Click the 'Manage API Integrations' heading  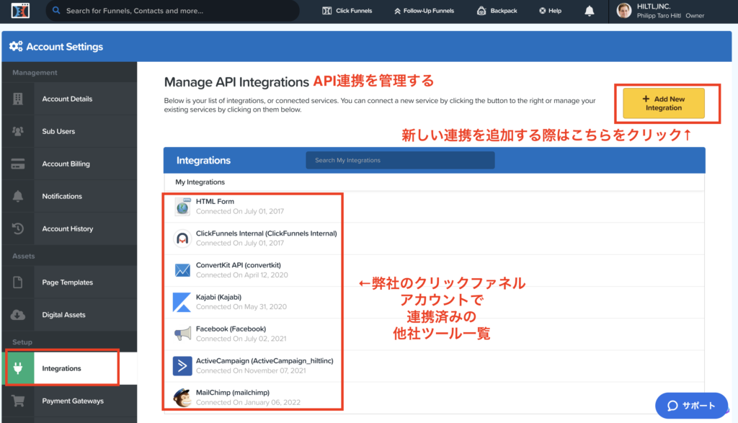(236, 82)
